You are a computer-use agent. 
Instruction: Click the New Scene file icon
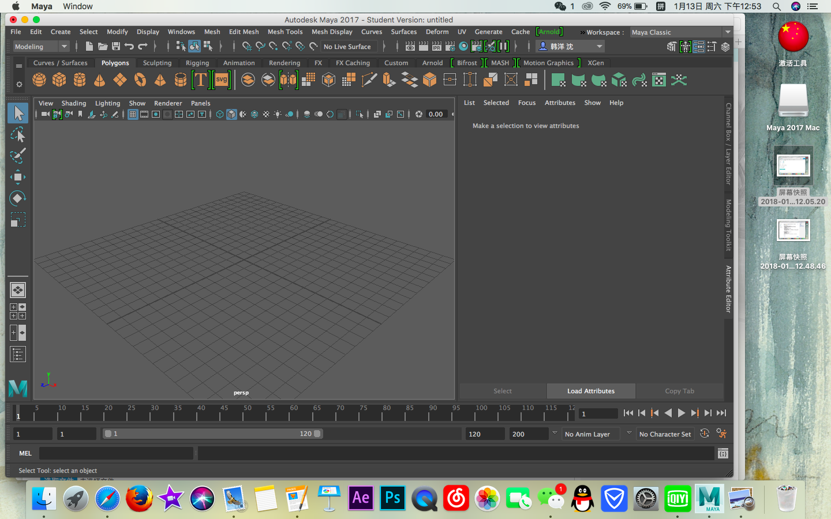click(89, 46)
